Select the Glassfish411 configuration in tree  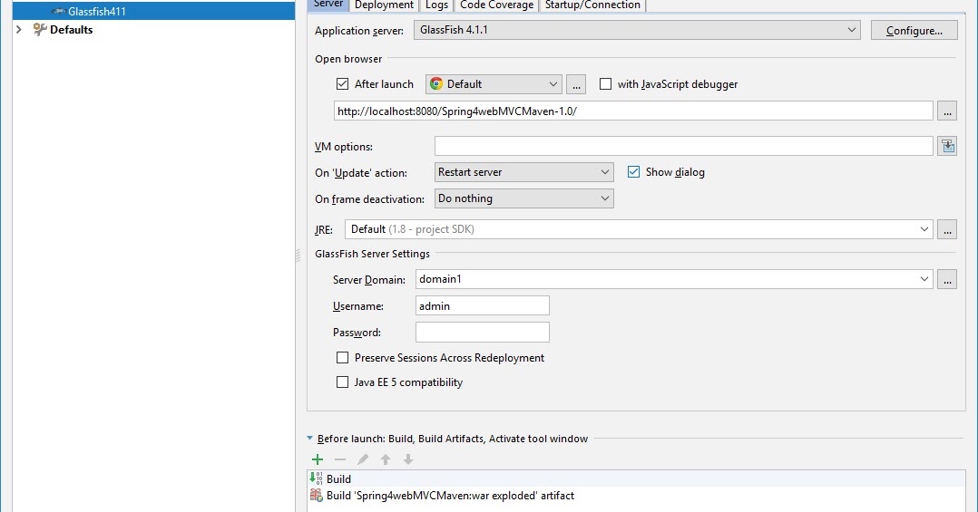click(x=153, y=11)
